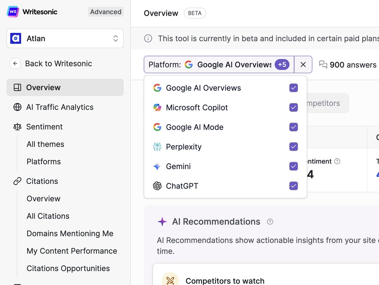Click the BETA badge next to Overview
379x285 pixels.
point(195,13)
